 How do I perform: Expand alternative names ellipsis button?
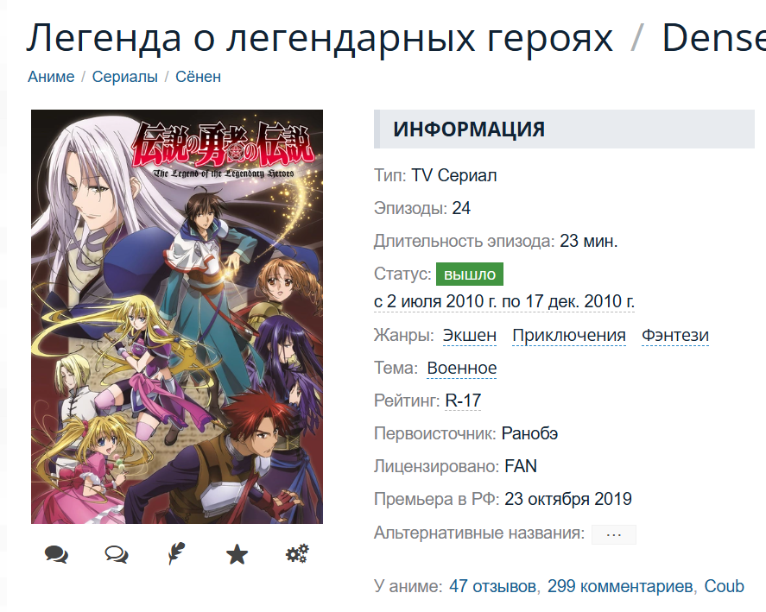[x=614, y=534]
